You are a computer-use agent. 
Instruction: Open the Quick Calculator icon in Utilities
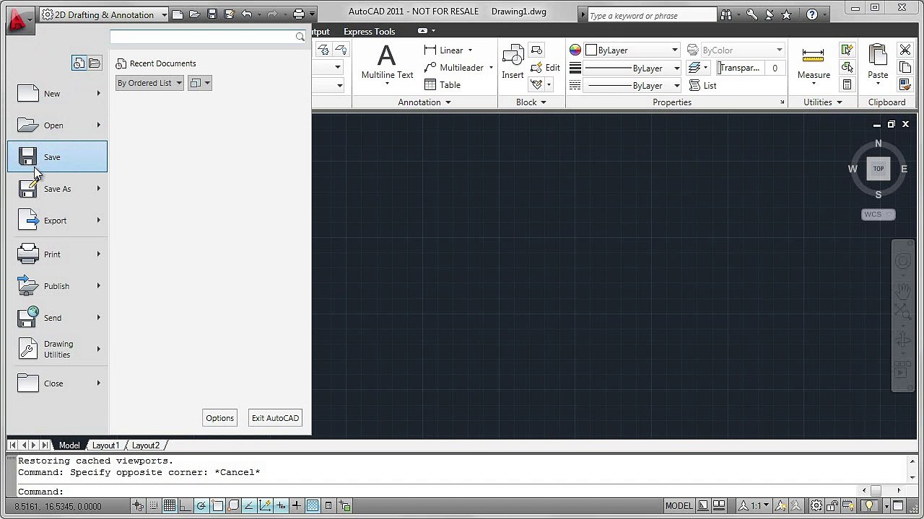(847, 85)
